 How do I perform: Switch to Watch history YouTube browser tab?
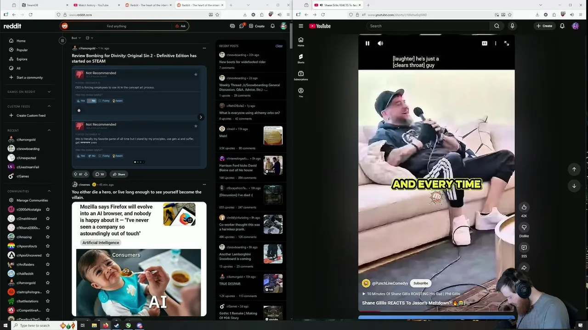pyautogui.click(x=93, y=5)
